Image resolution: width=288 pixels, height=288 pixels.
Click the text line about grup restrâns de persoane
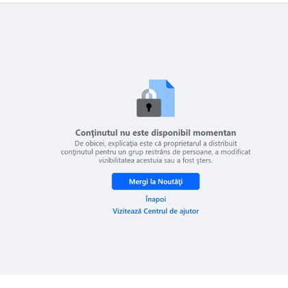coord(156,152)
